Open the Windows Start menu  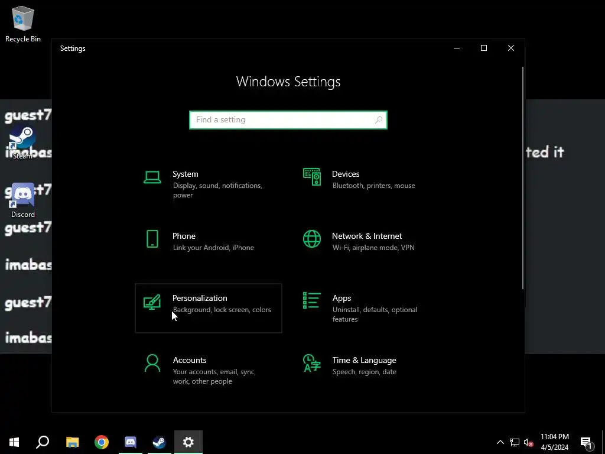[x=14, y=442]
